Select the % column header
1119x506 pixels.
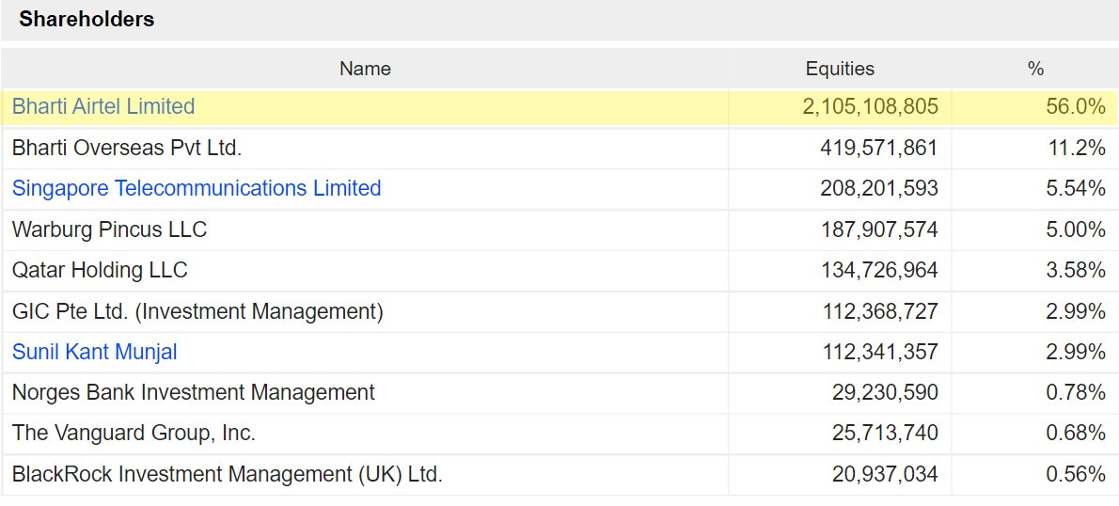[x=1035, y=70]
